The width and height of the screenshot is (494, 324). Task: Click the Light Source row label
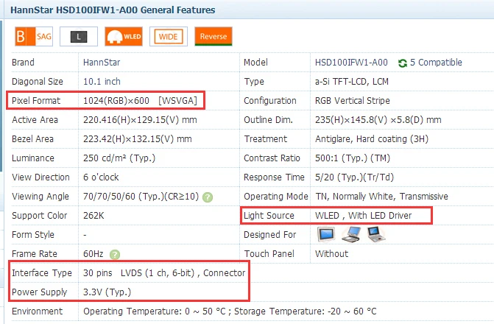(269, 216)
